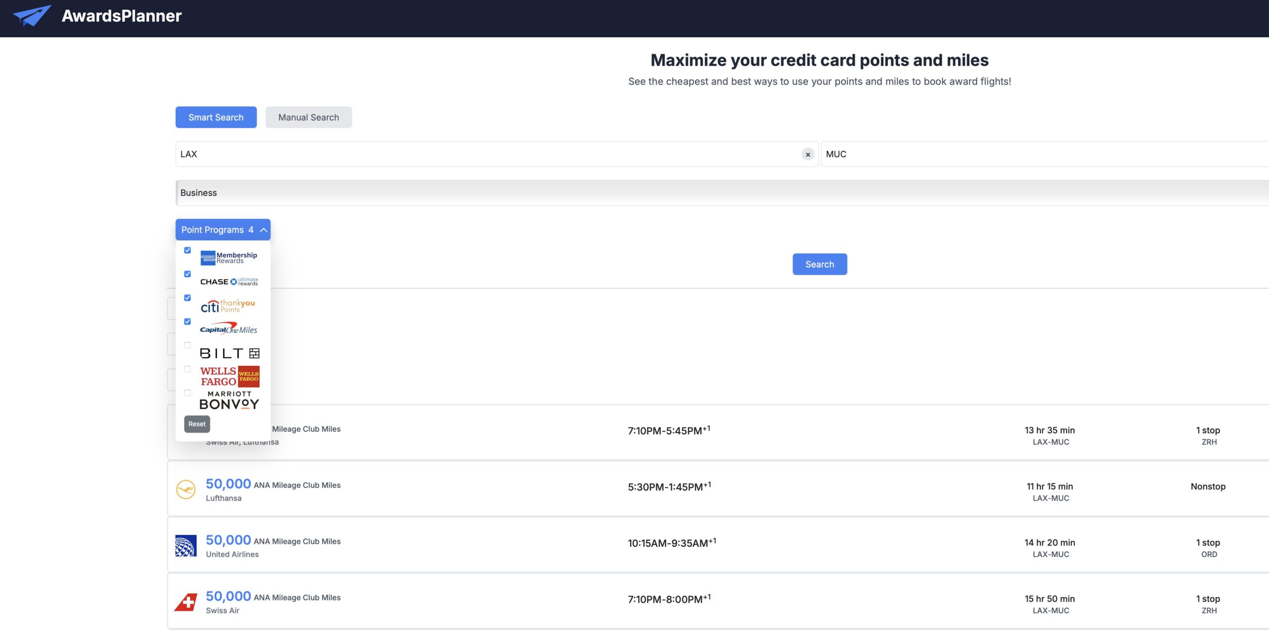Click the blue Search button
Screen dimensions: 1269x630
[819, 264]
